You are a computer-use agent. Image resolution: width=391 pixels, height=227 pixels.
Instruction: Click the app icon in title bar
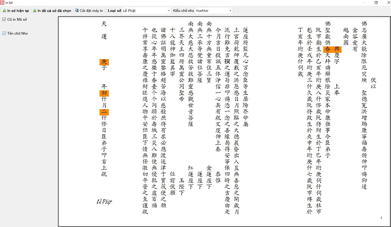click(2, 3)
